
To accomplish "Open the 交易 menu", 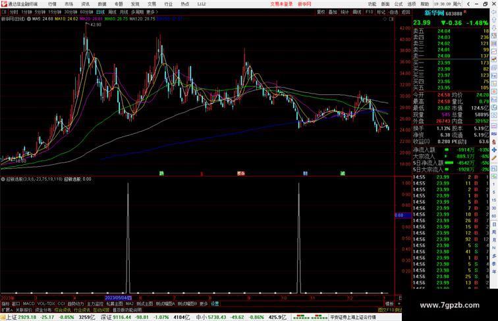I will [152, 4].
